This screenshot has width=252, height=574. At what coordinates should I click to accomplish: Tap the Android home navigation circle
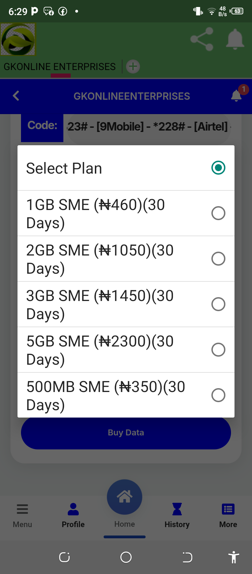tap(126, 557)
